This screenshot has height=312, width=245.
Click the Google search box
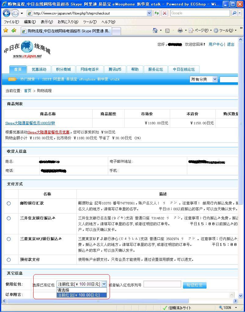(200, 13)
